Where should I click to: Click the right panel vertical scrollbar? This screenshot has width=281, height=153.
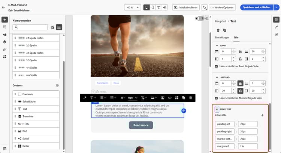coord(270,127)
